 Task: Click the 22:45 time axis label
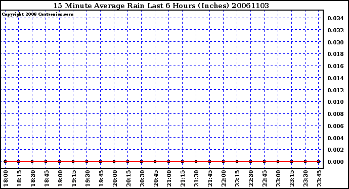[x=265, y=178]
